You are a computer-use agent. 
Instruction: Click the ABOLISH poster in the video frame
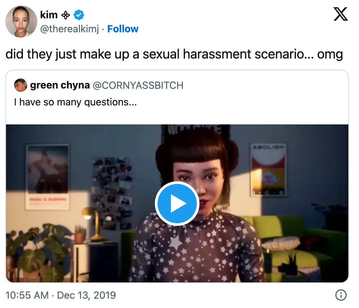[x=268, y=170]
